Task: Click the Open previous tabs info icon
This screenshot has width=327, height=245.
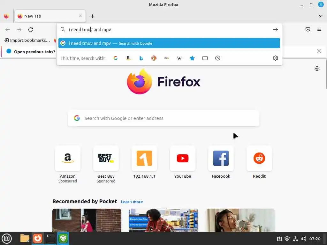Action: 9,51
